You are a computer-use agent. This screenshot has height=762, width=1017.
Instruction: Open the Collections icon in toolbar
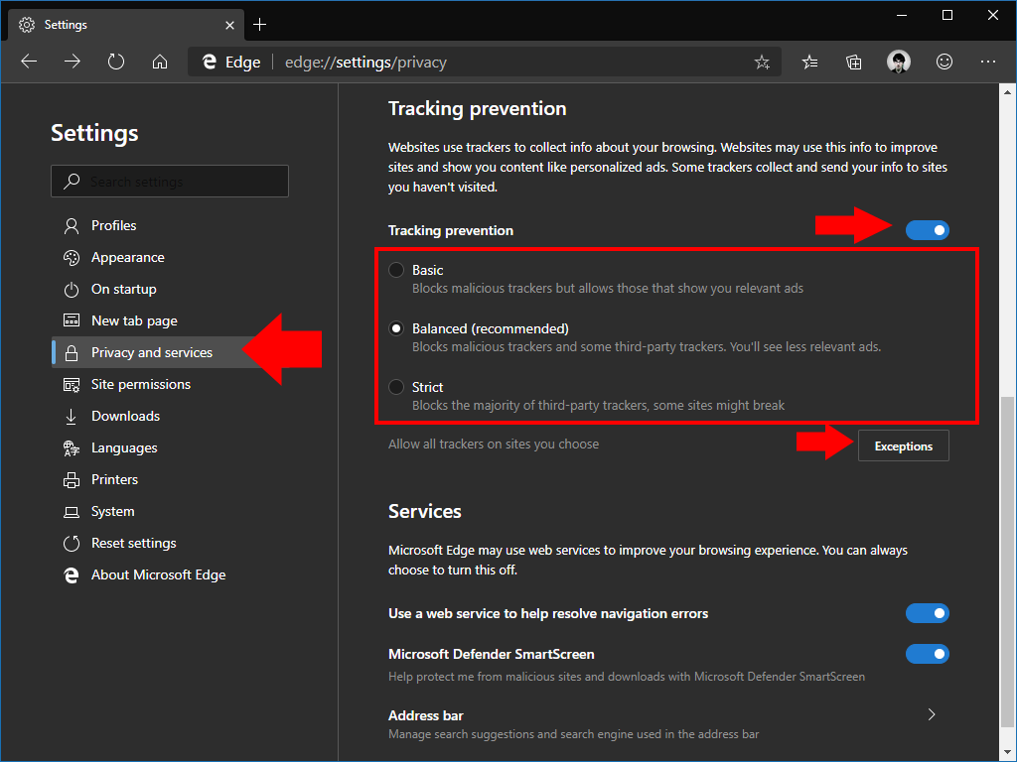pyautogui.click(x=854, y=62)
